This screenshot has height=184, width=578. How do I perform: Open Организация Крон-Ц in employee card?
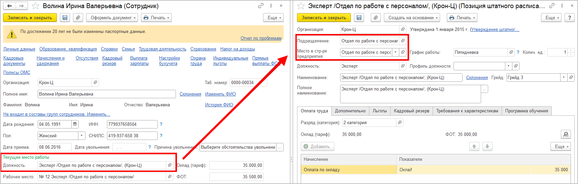point(95,82)
